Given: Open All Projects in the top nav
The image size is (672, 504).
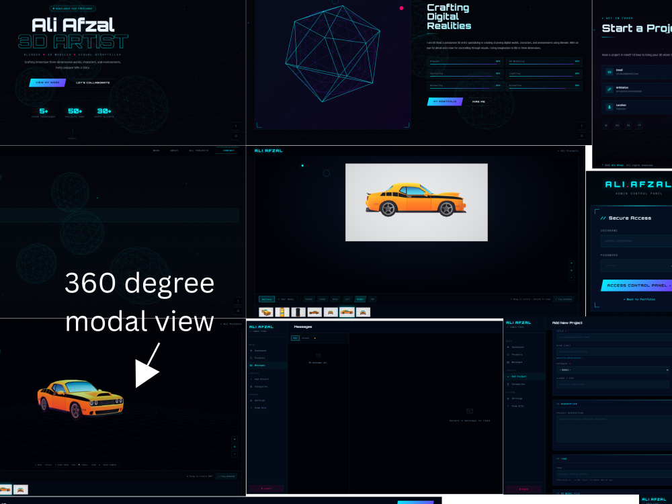Looking at the screenshot, I should [198, 151].
